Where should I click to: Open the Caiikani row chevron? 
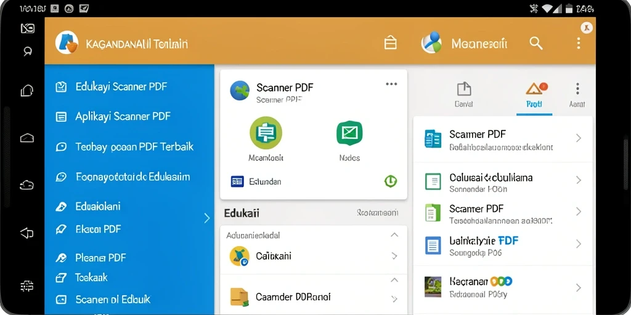pos(394,256)
